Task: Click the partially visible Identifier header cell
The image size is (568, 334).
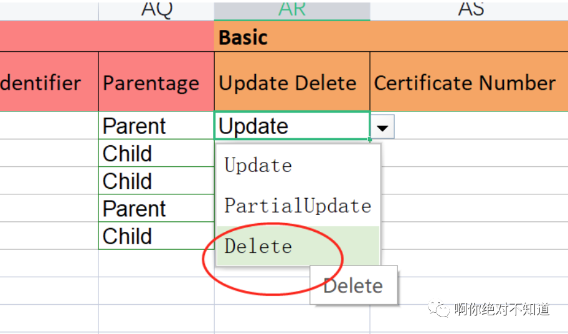Action: pyautogui.click(x=49, y=82)
